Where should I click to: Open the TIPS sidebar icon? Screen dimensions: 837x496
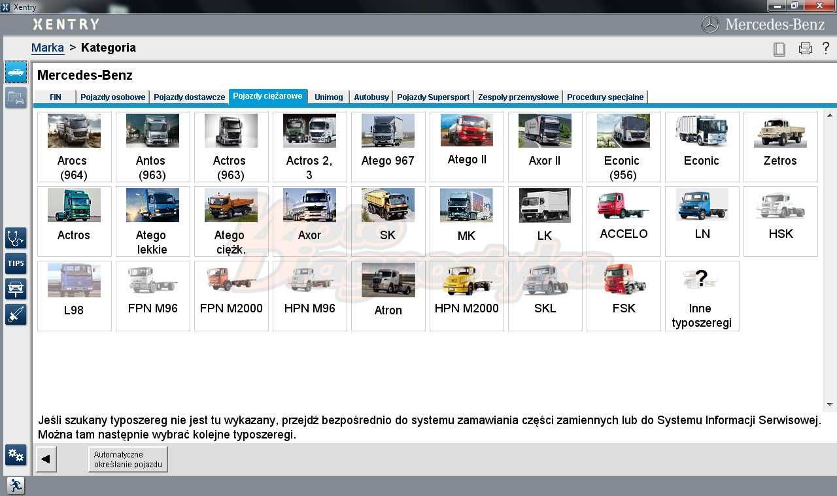click(16, 263)
